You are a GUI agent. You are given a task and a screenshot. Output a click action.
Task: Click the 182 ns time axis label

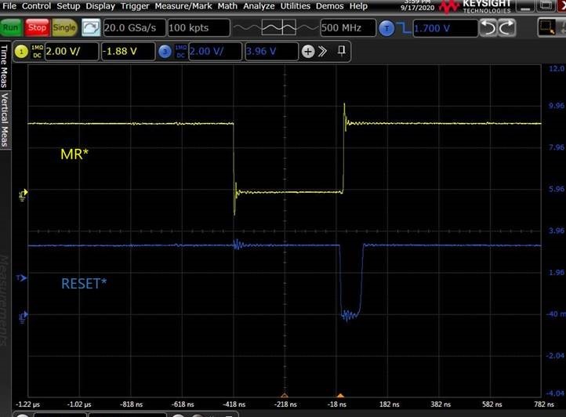[x=389, y=404]
